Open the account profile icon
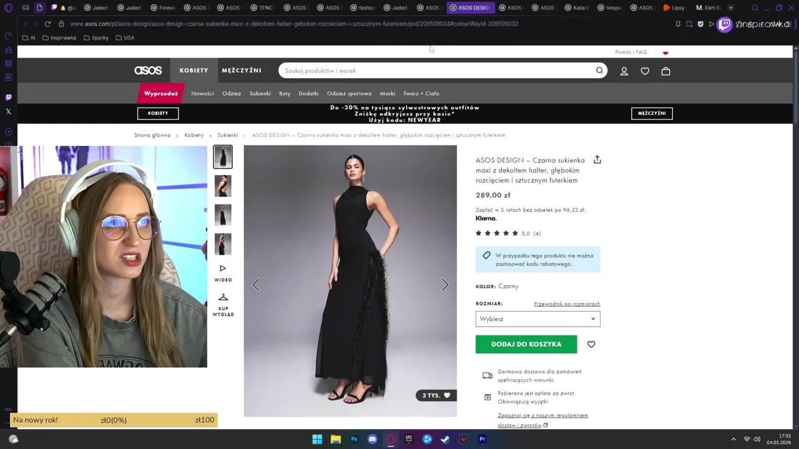The height and width of the screenshot is (449, 799). (624, 71)
